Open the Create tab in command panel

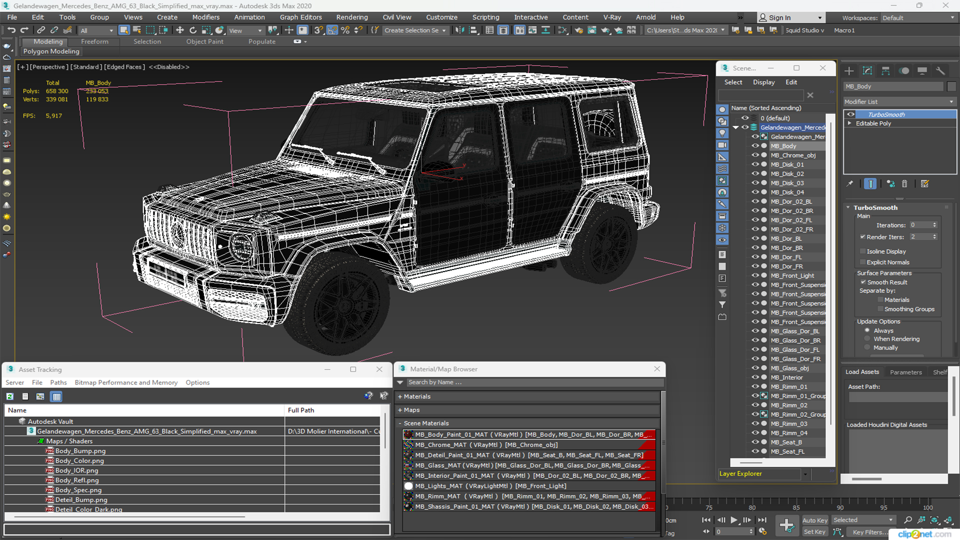tap(849, 71)
